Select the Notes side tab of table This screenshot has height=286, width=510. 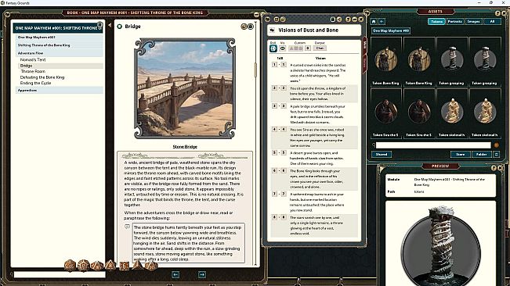(x=364, y=63)
